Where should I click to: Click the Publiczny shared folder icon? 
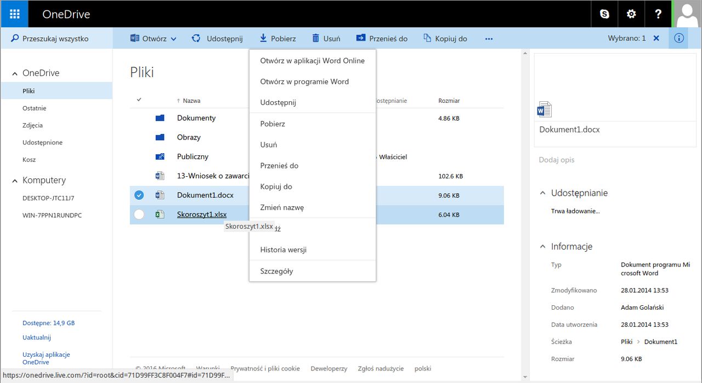(x=160, y=156)
